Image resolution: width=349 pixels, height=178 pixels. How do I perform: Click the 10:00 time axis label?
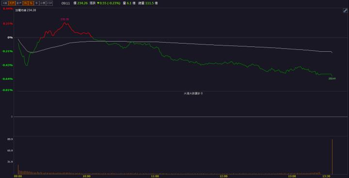(x=87, y=176)
